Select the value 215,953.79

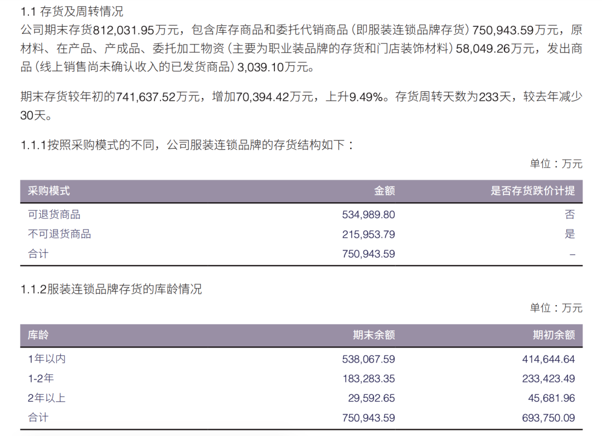pyautogui.click(x=368, y=234)
